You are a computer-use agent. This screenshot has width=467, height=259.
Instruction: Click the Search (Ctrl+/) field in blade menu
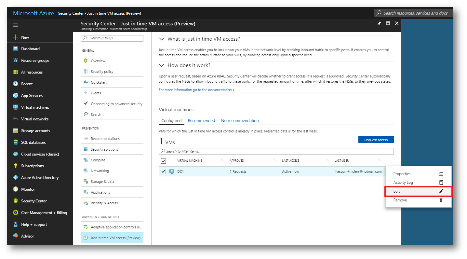[112, 38]
